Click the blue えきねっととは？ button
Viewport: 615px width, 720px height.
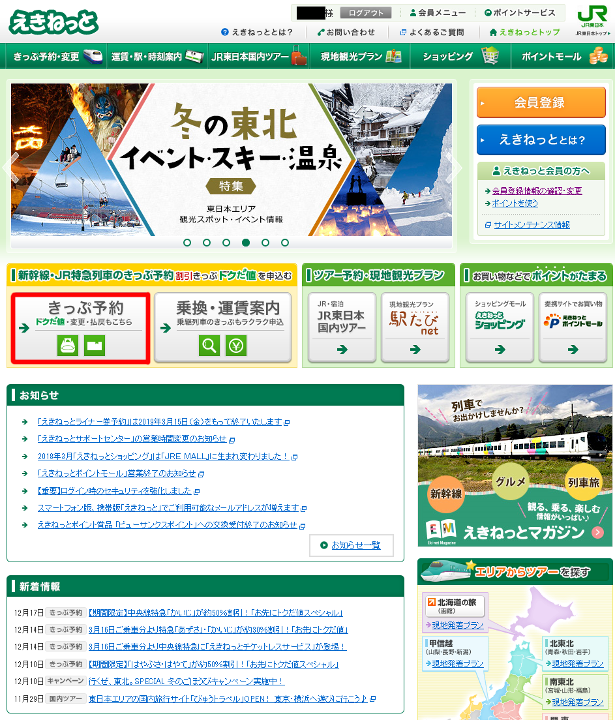pyautogui.click(x=541, y=140)
